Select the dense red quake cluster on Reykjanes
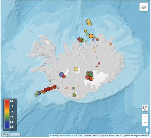The height and width of the screenshot is (138, 151). [48, 89]
